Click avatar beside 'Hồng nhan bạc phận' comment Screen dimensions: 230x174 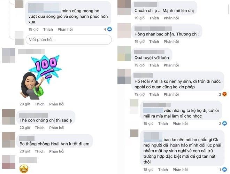click(124, 31)
